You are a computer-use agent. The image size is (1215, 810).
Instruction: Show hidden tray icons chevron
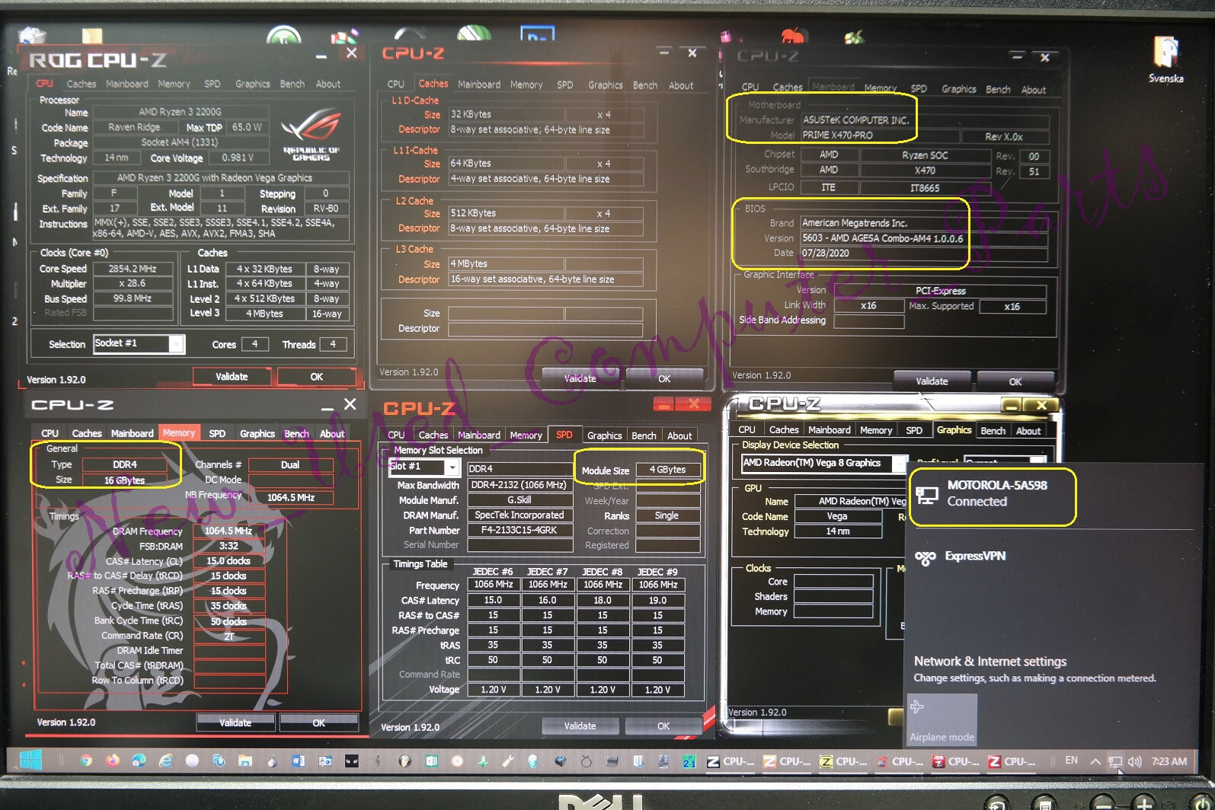(1095, 761)
